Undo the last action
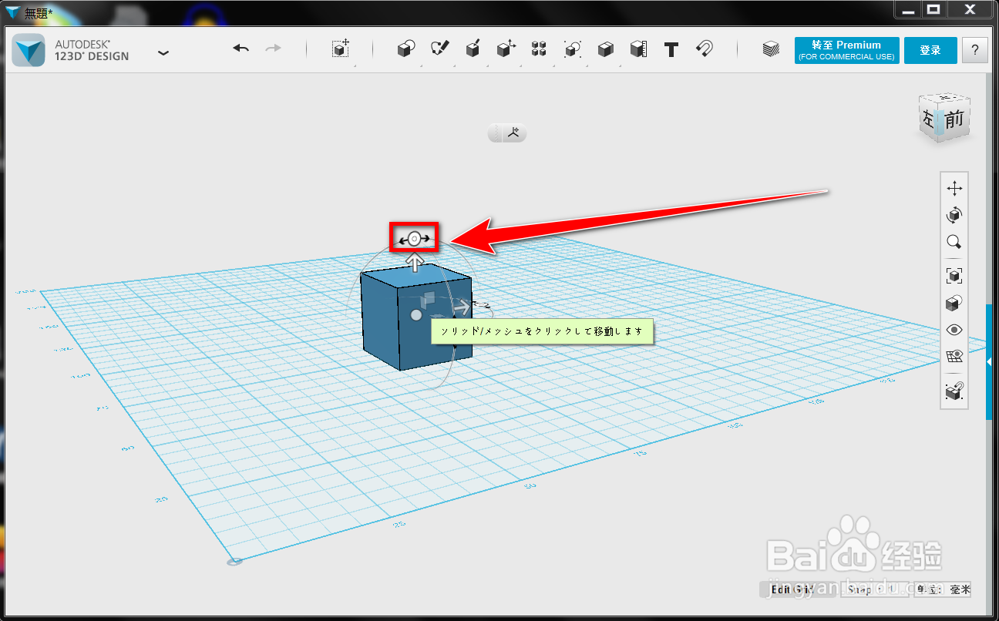This screenshot has height=621, width=999. (x=241, y=49)
